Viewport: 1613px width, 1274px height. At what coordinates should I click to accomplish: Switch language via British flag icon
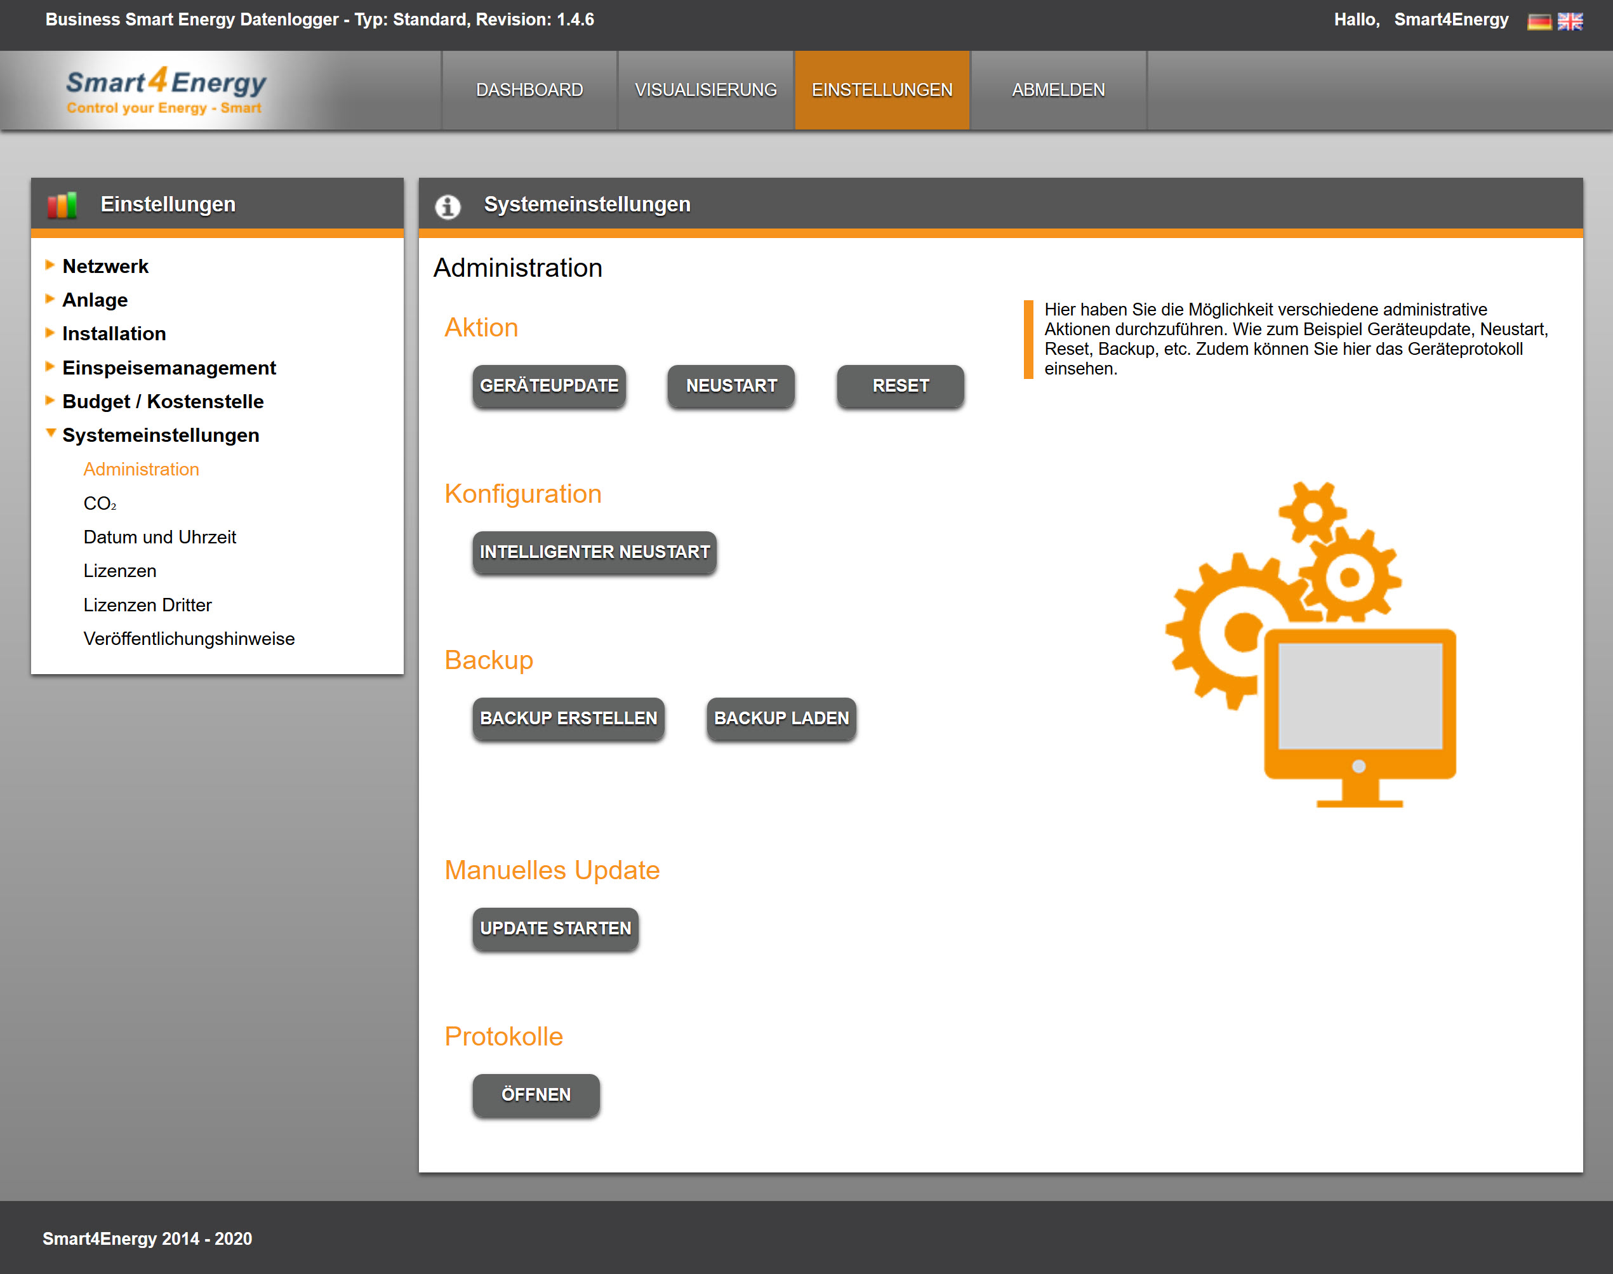(x=1570, y=22)
